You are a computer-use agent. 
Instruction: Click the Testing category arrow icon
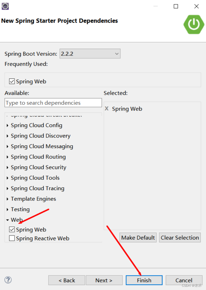[x=7, y=209]
